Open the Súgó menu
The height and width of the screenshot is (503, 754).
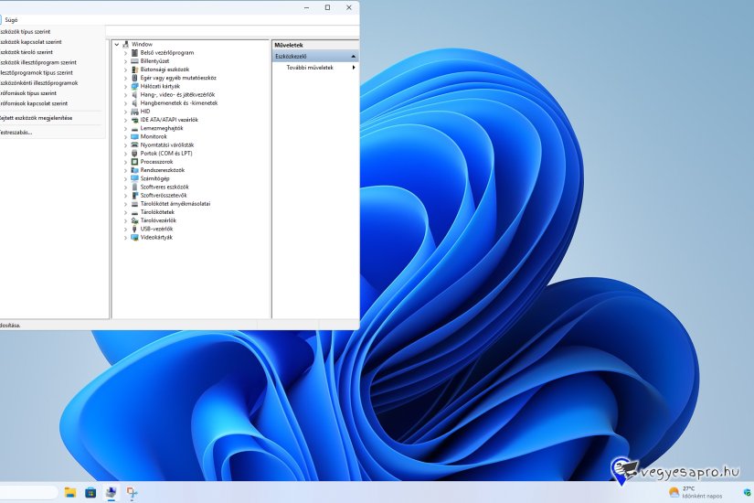pos(11,19)
